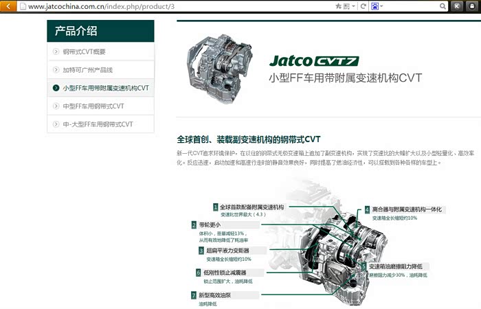Click the CVT7 gearbox product thumbnail

(x=220, y=69)
